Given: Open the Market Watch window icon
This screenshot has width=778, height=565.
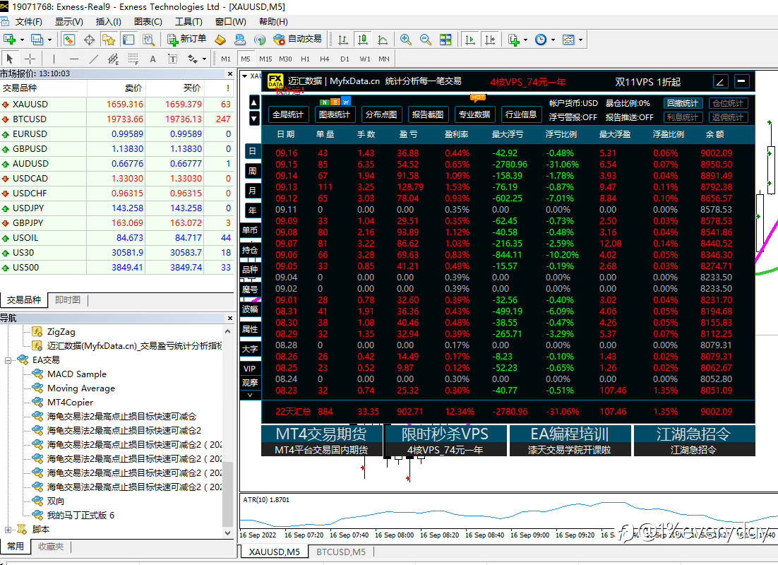Looking at the screenshot, I should coord(69,40).
